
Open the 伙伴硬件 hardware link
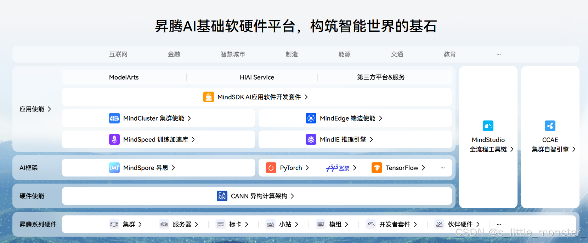pyautogui.click(x=460, y=224)
